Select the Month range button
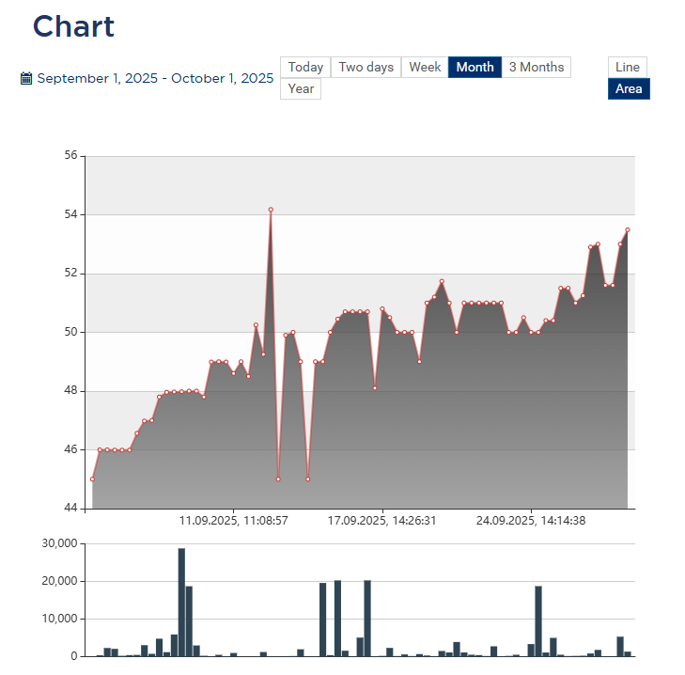This screenshot has width=685, height=675. [475, 68]
